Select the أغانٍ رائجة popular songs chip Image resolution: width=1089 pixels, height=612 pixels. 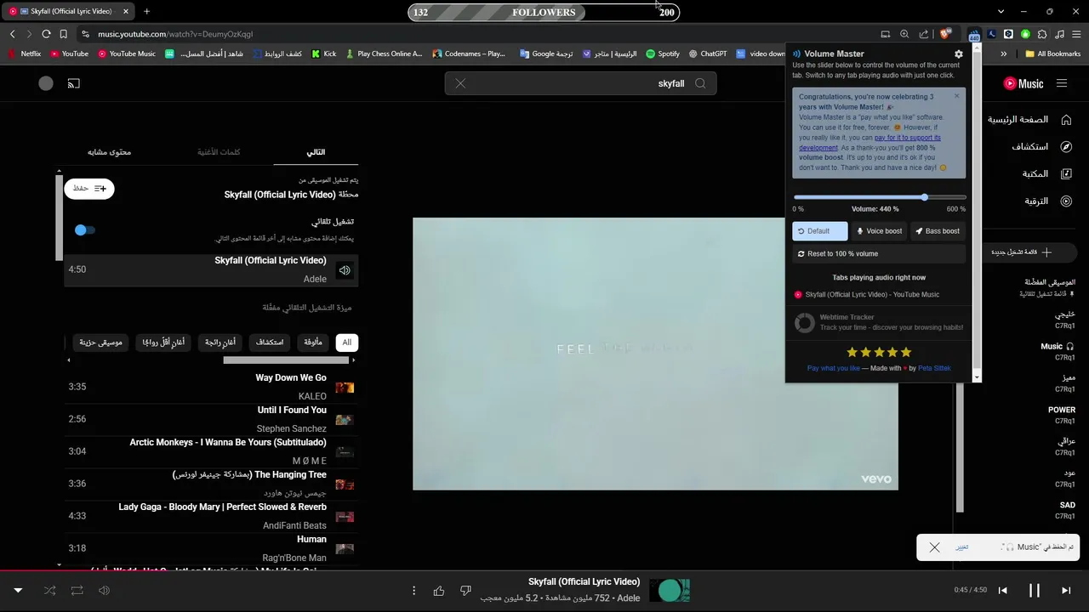[x=220, y=343]
